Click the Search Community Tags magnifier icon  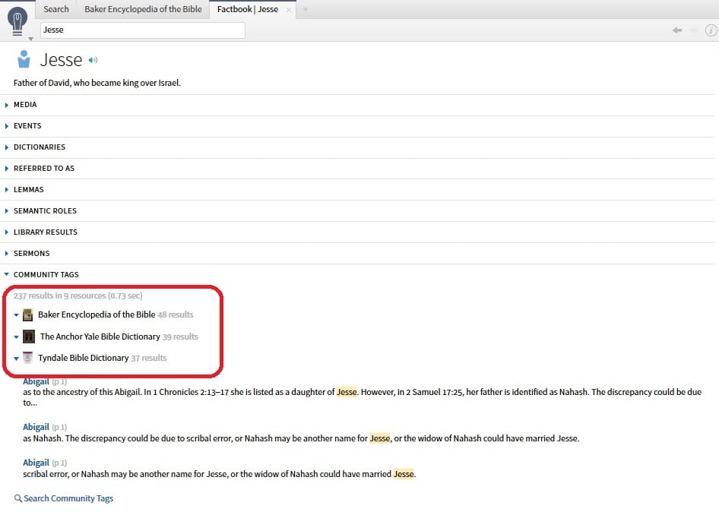pyautogui.click(x=18, y=498)
